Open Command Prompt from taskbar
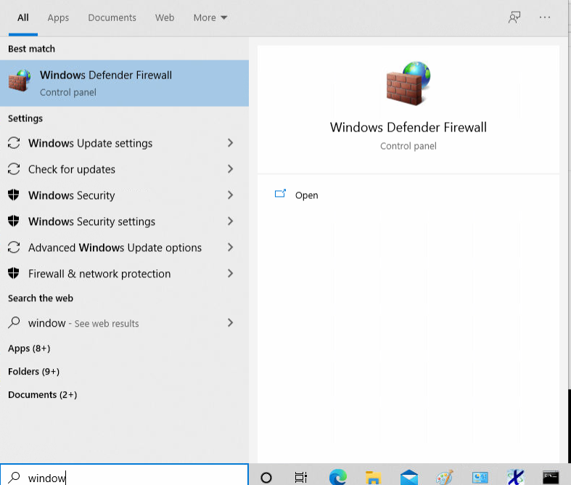571x485 pixels. click(551, 477)
